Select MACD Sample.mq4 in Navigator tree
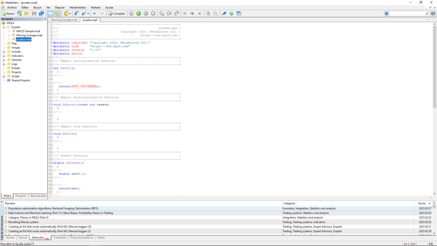 click(x=28, y=31)
